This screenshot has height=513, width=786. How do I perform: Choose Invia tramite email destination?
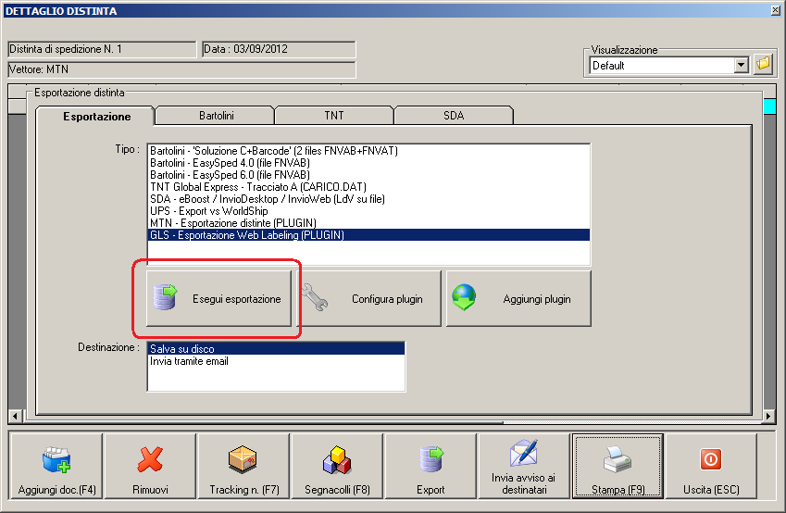[x=276, y=360]
